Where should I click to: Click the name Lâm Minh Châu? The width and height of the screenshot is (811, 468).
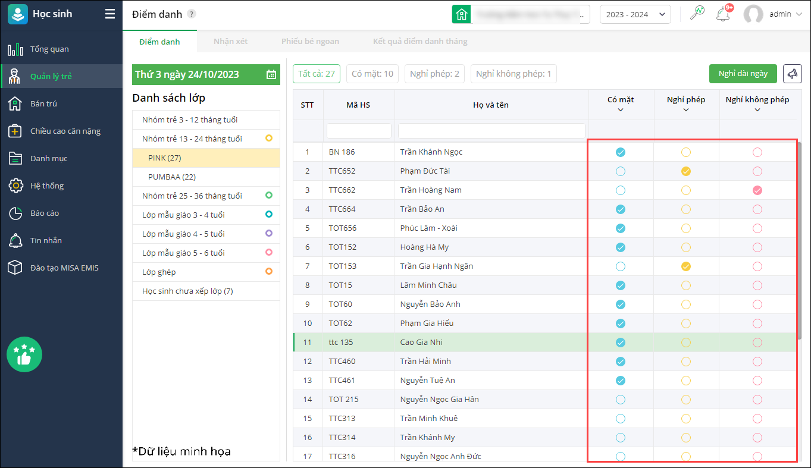428,285
